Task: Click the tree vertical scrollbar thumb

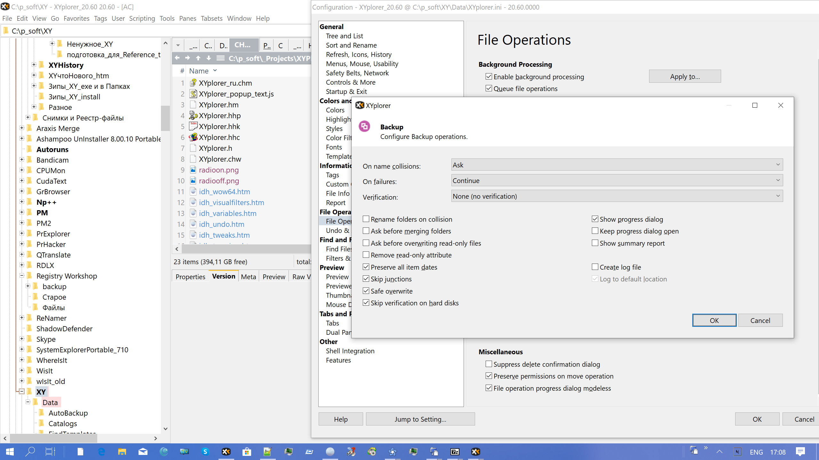Action: click(165, 118)
